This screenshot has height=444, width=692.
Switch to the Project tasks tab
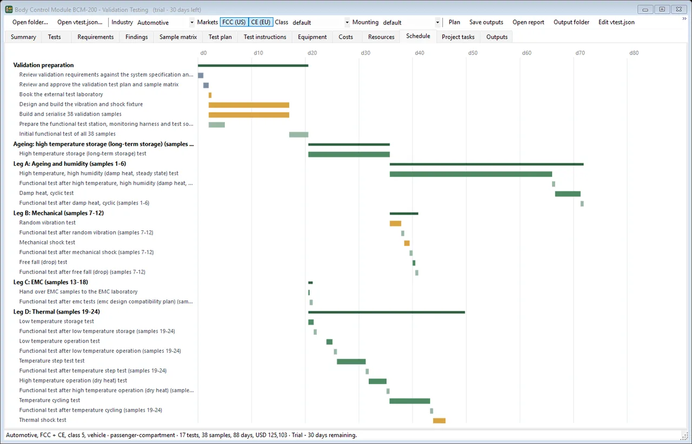pos(458,37)
